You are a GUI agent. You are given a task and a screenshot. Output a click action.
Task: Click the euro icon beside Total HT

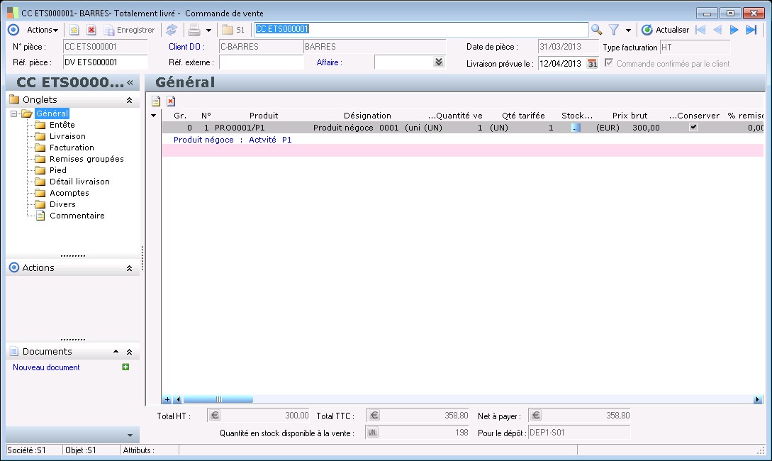(215, 416)
